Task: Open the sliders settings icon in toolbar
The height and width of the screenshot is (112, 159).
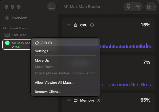Action: pyautogui.click(x=138, y=7)
